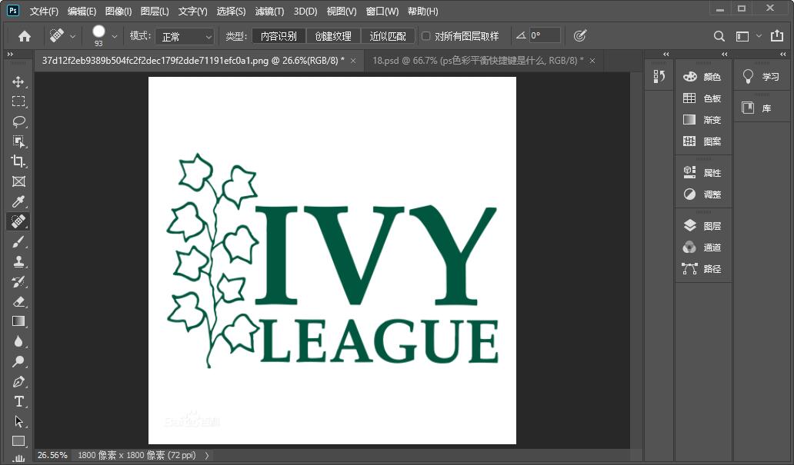Select the Eraser tool
794x465 pixels.
[18, 301]
